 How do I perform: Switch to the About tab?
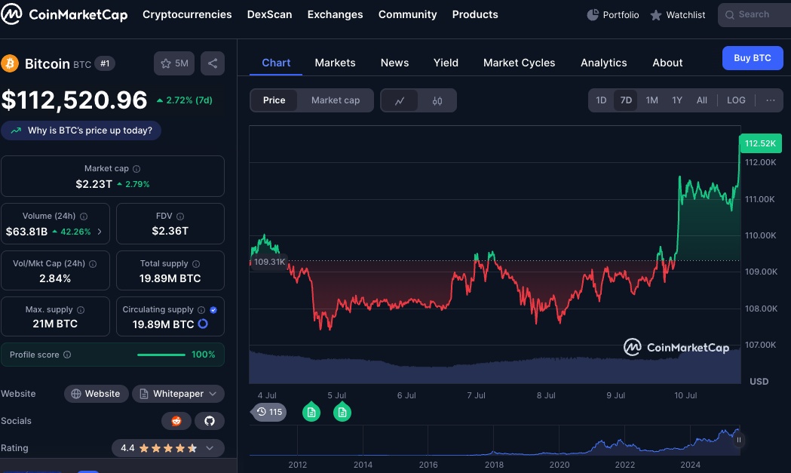[667, 63]
